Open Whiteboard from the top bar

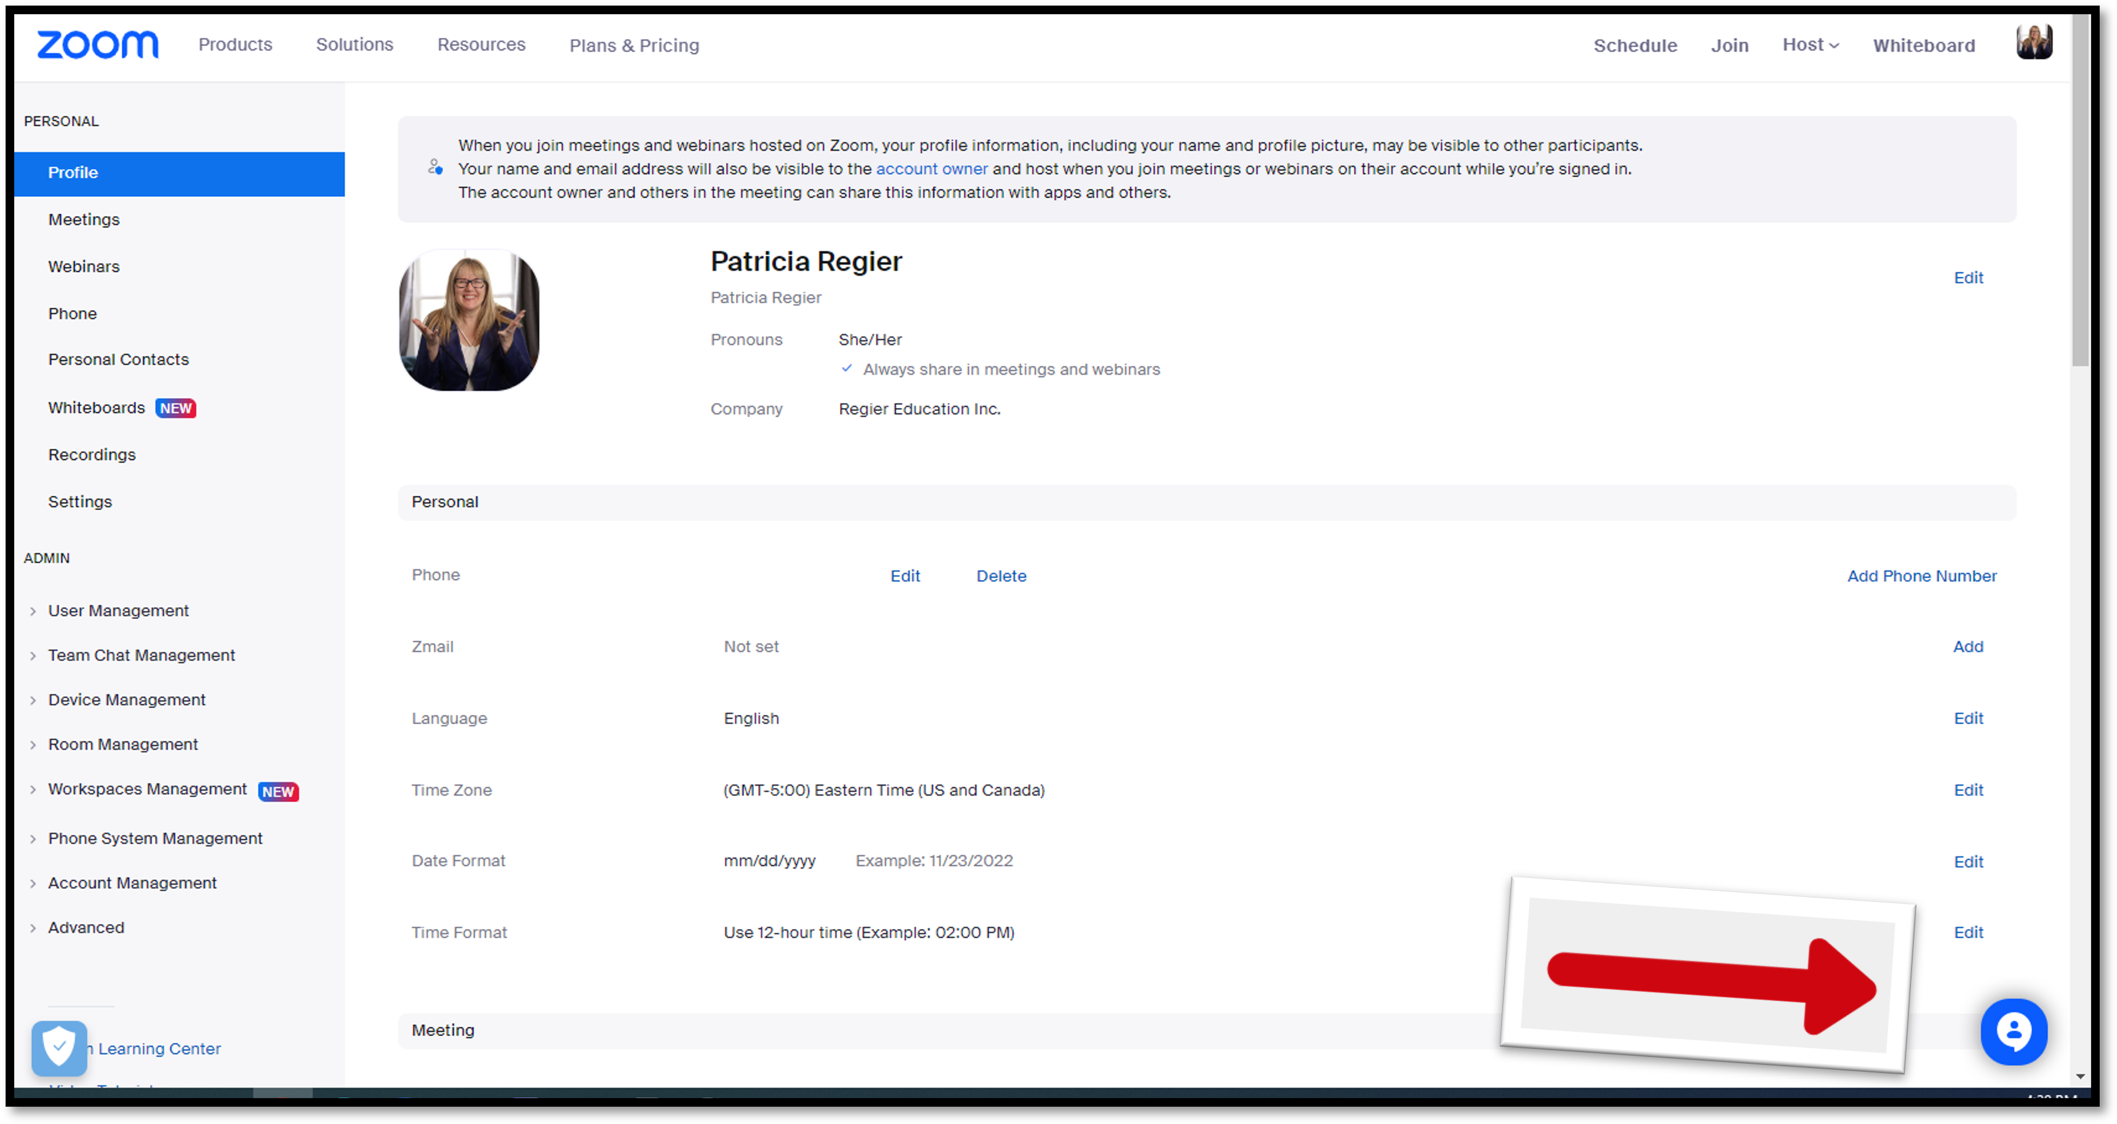(x=1923, y=45)
